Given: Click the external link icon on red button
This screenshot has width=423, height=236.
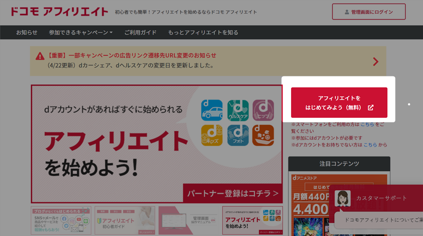Looking at the screenshot, I should pyautogui.click(x=371, y=108).
